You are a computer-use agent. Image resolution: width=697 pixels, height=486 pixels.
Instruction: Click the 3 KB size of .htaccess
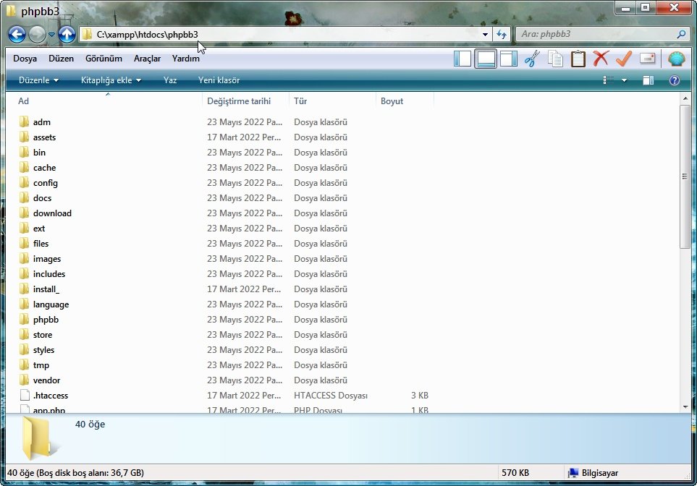(x=420, y=396)
